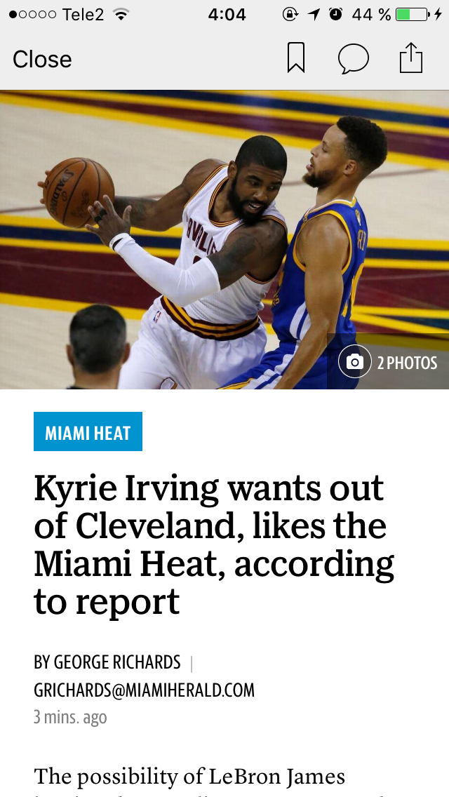Tap the location arrow status icon

pyautogui.click(x=314, y=14)
